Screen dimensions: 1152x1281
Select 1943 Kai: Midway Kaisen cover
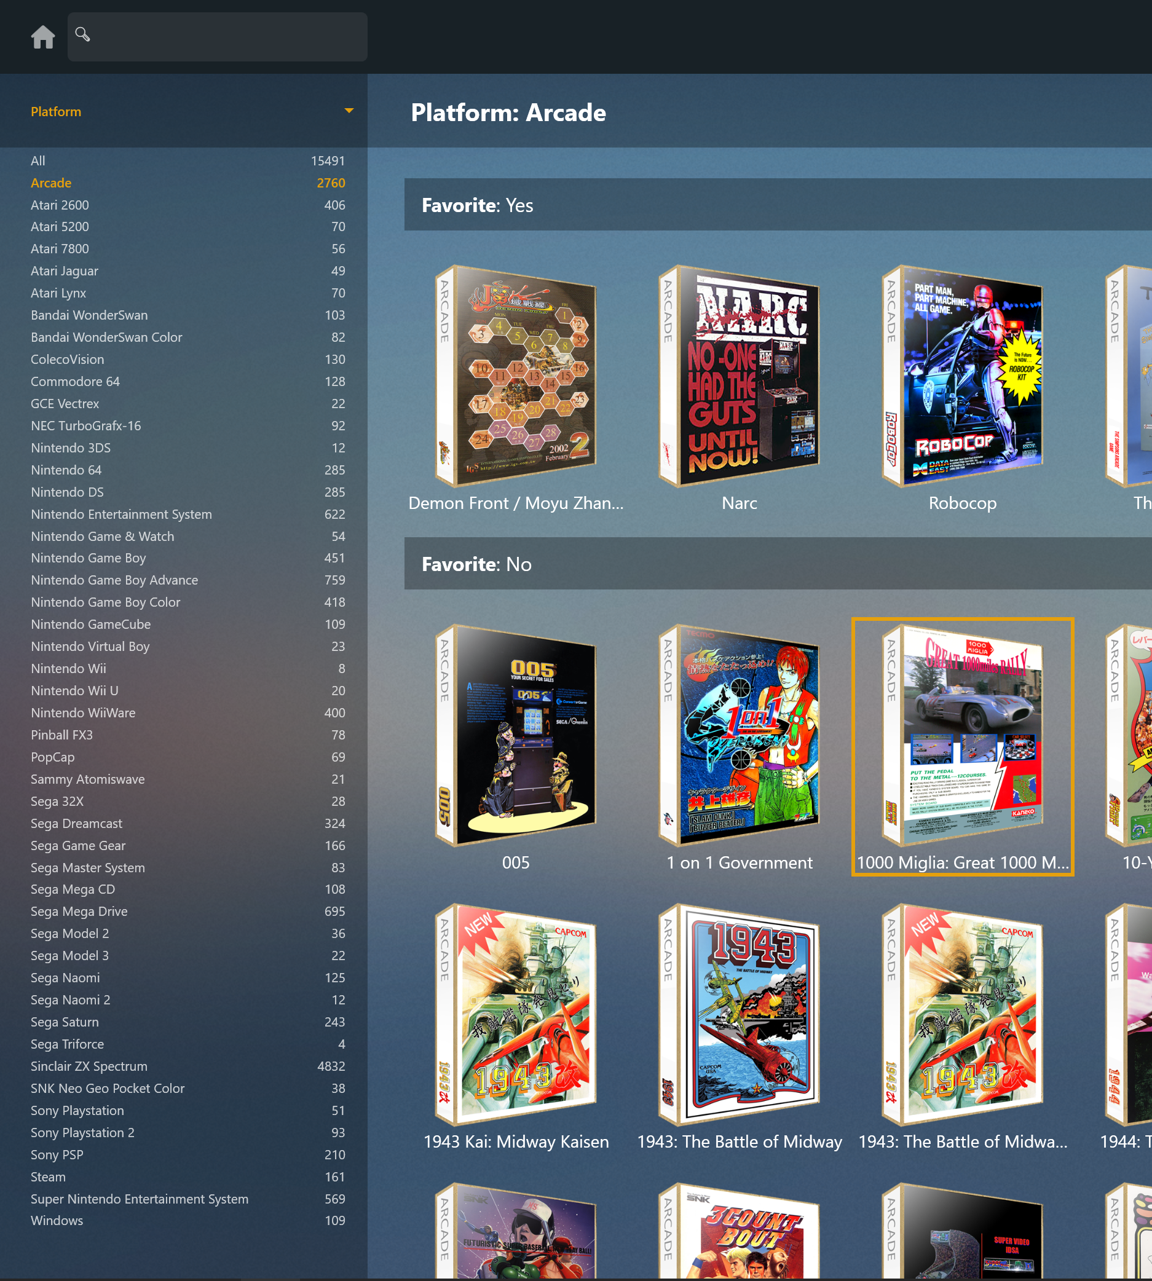[x=516, y=1015]
